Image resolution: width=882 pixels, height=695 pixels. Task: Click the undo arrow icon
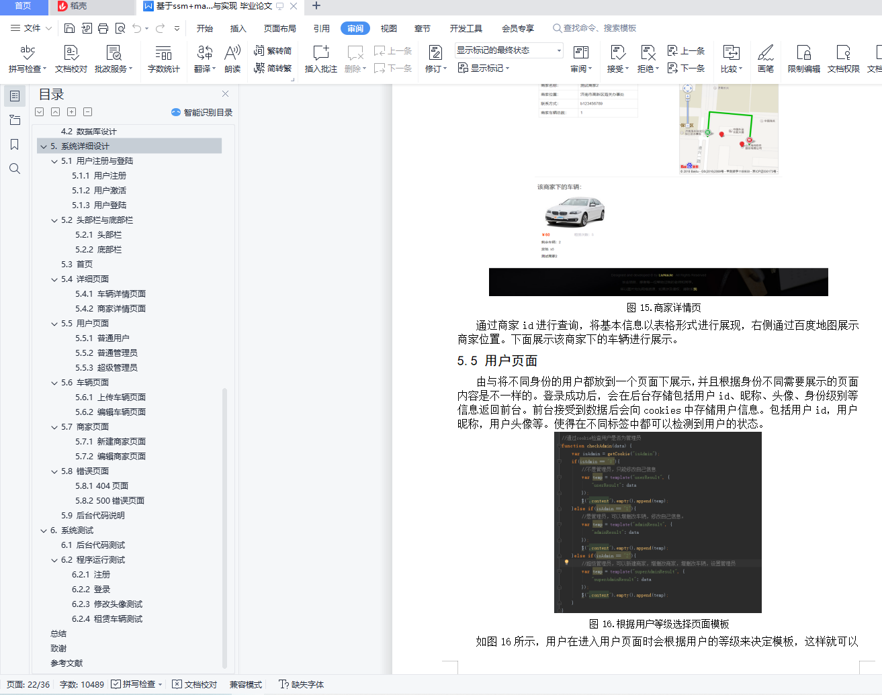(x=137, y=28)
